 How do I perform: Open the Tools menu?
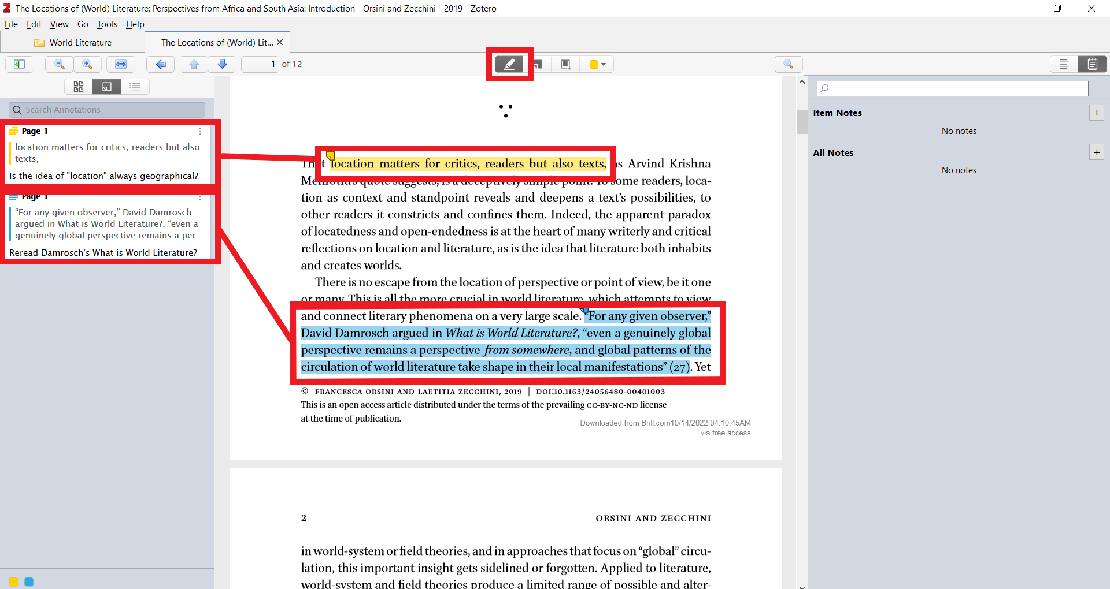tap(106, 24)
